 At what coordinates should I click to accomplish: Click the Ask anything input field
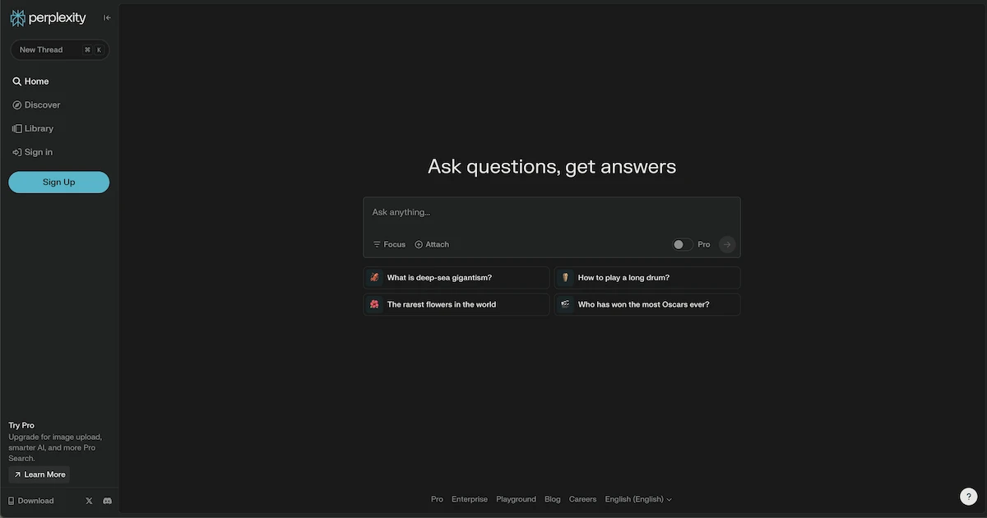click(551, 213)
